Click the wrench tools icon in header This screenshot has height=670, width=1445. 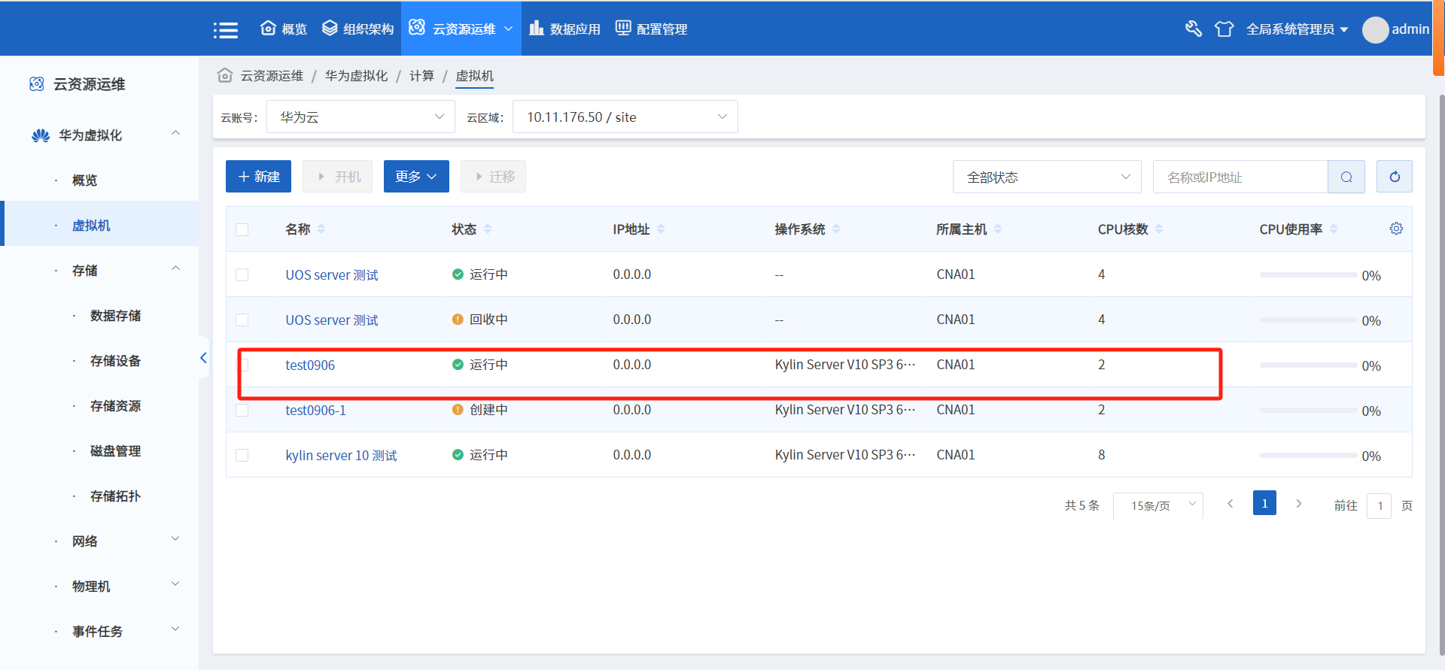pyautogui.click(x=1193, y=29)
